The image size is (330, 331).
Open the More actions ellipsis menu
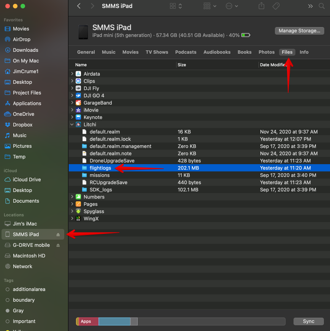tap(232, 6)
